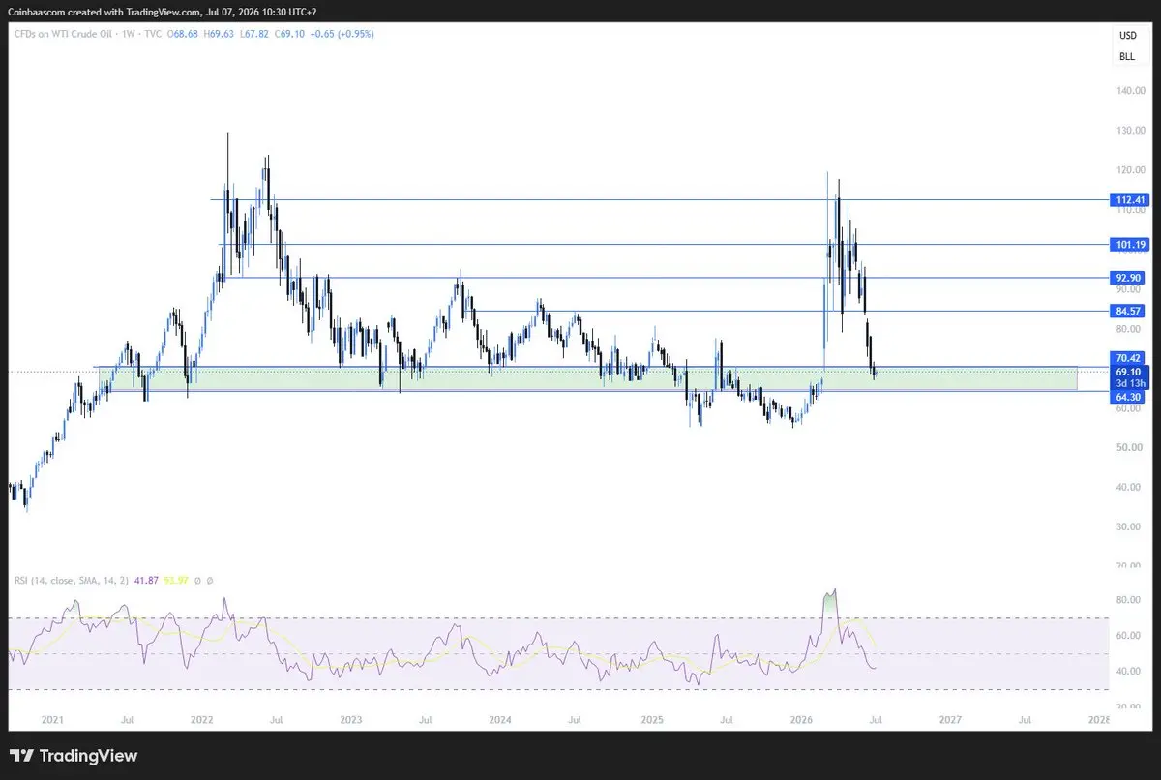Select the horizontal line at 84.57
Viewport: 1161px width, 780px height.
pos(788,311)
